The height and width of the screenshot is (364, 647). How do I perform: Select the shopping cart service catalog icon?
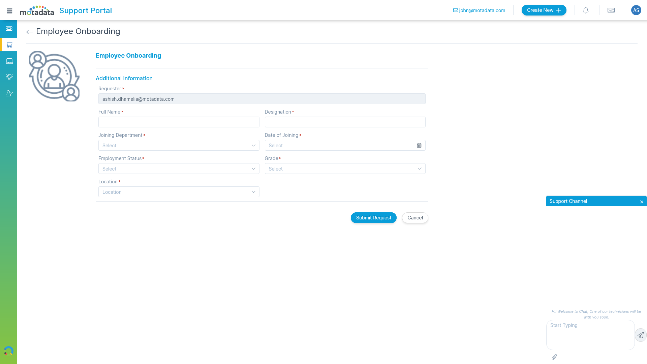pos(9,45)
